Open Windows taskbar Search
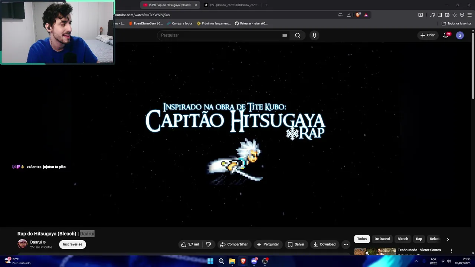Image resolution: width=475 pixels, height=267 pixels. [221, 261]
